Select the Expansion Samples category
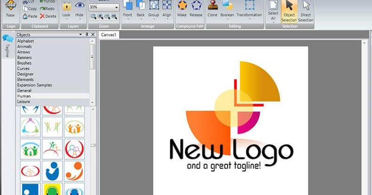The width and height of the screenshot is (372, 195). [x=53, y=85]
